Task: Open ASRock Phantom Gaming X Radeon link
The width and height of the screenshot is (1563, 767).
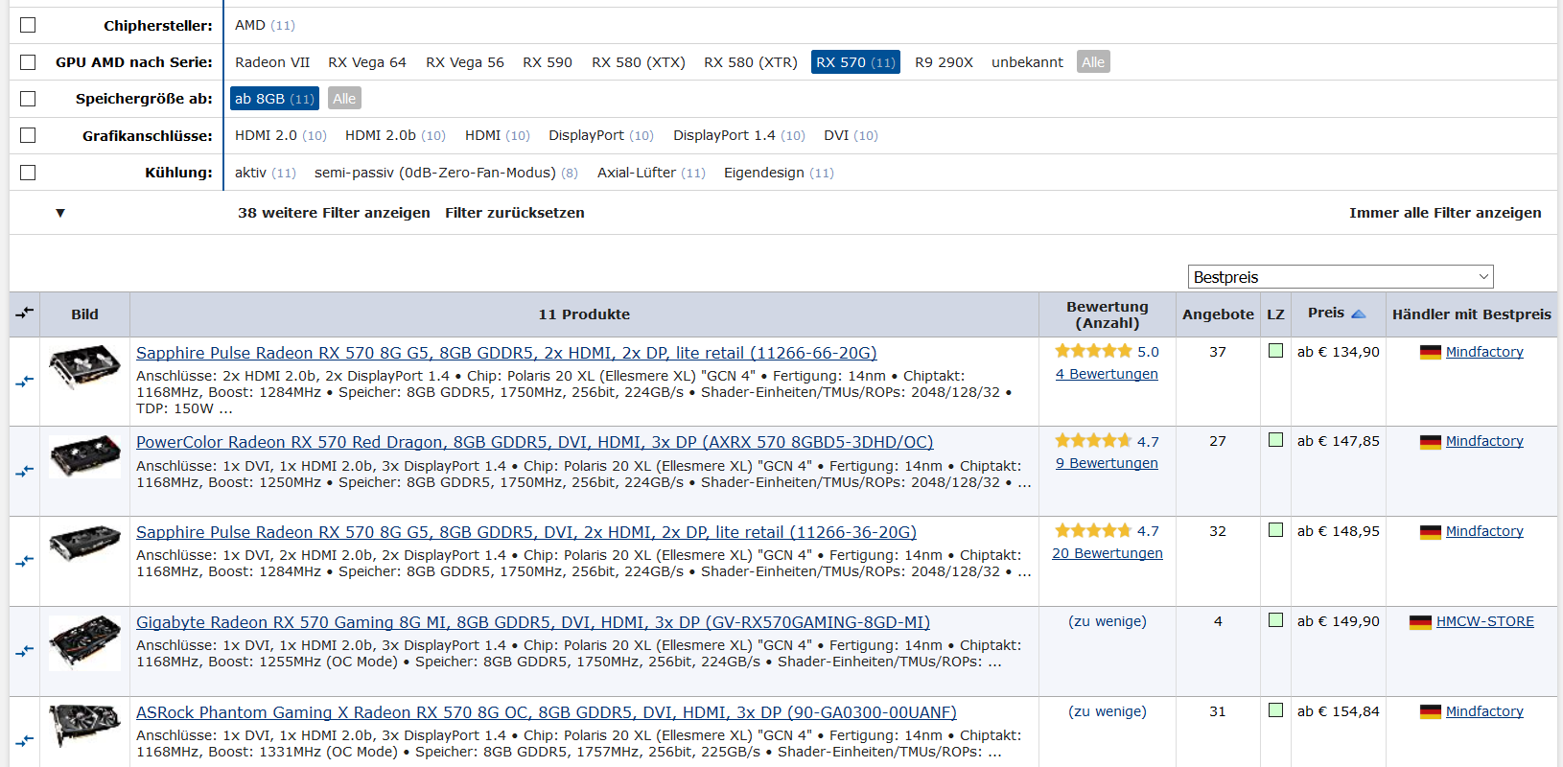Action: pyautogui.click(x=547, y=712)
